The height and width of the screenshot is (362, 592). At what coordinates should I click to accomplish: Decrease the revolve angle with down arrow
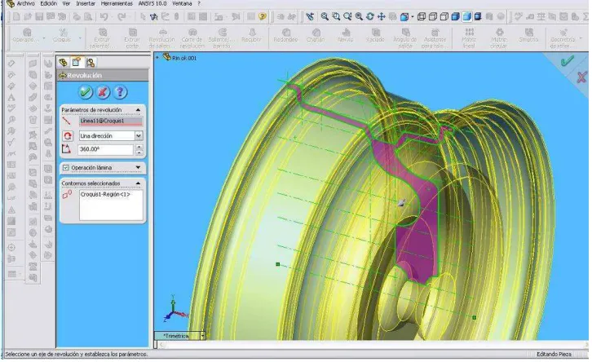click(139, 152)
